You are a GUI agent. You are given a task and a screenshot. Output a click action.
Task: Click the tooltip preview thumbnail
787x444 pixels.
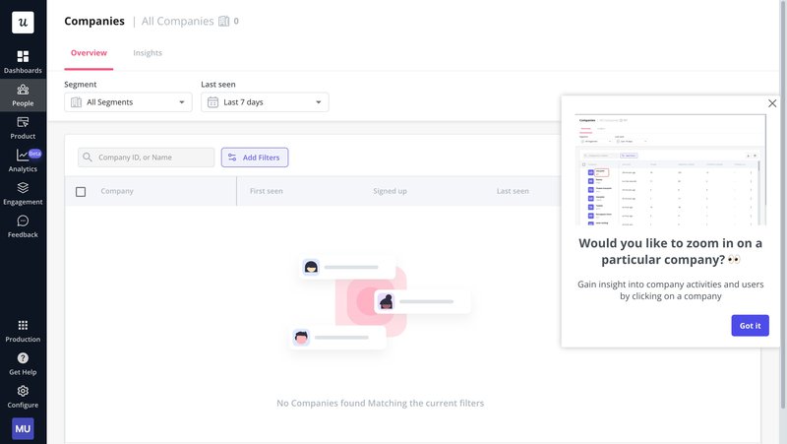670,169
